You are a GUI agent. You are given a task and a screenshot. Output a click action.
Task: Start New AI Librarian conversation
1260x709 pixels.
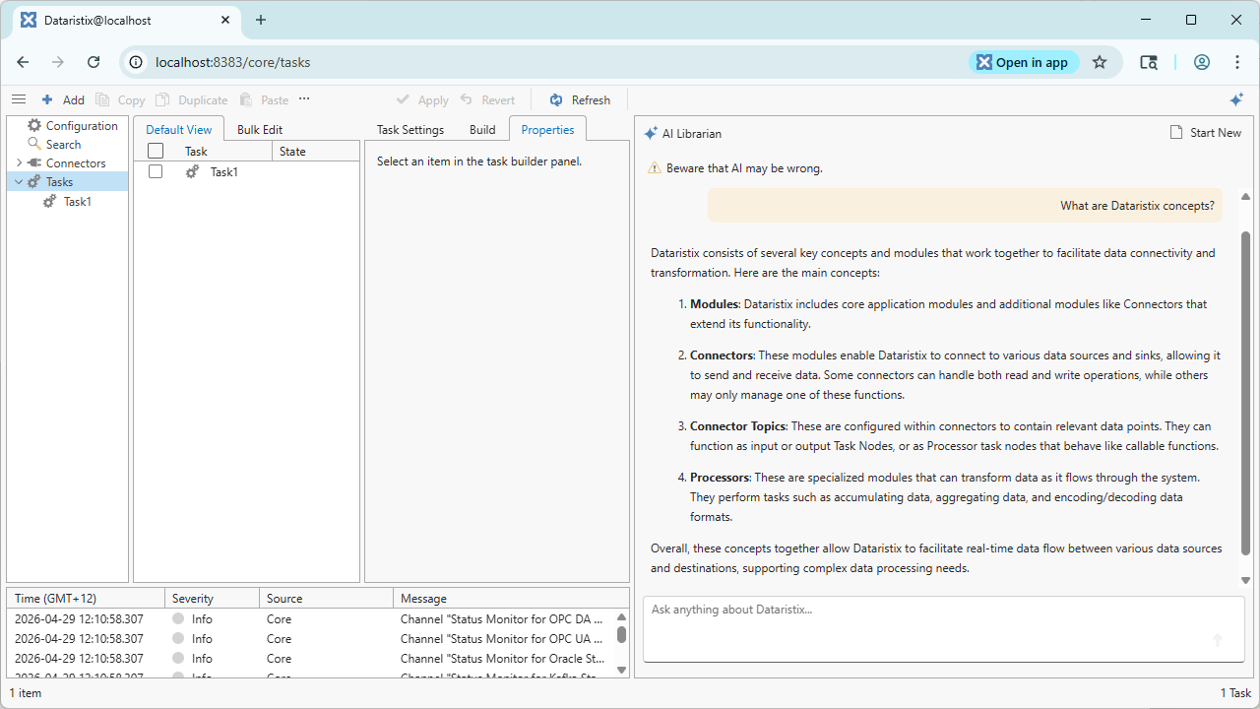point(1205,133)
